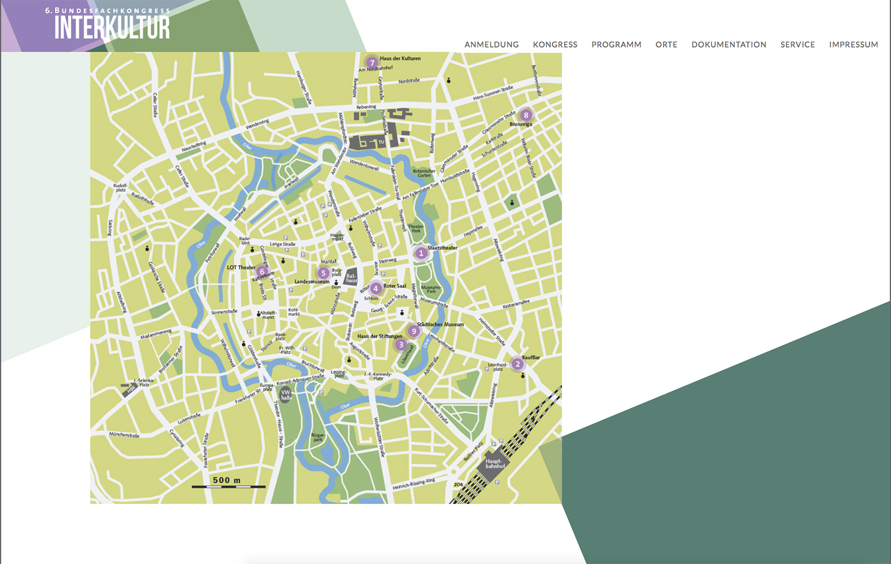Viewport: 891px width, 564px height.
Task: Open the Impressum link
Action: (x=853, y=45)
